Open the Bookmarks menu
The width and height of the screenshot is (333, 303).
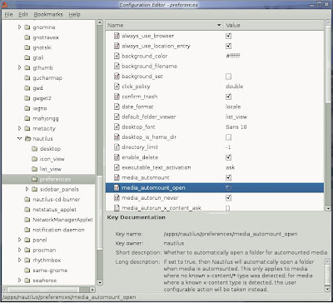point(48,14)
